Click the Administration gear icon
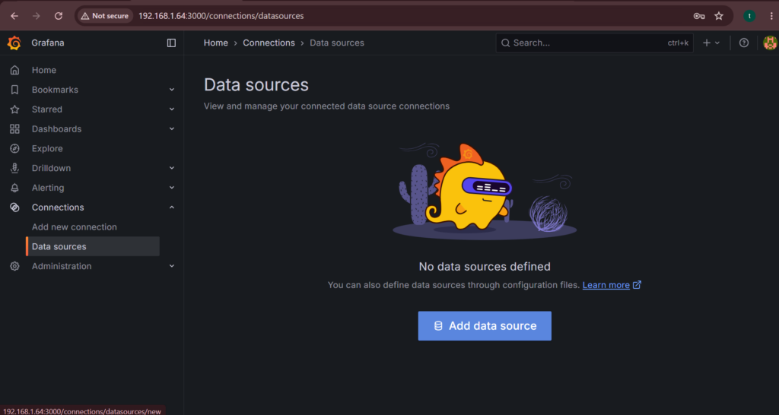 point(15,266)
